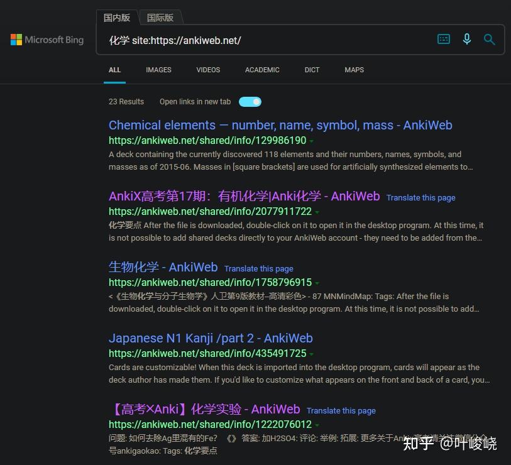Screen dimensions: 511x465
Task: Open the on-screen keyboard icon
Action: click(x=444, y=39)
